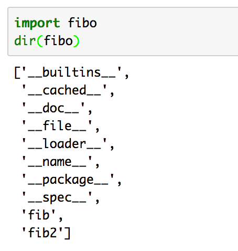Click the closing green parenthesis

point(76,41)
